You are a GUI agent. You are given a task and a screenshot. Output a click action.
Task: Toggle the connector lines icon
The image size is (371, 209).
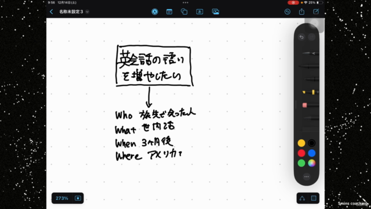(x=302, y=198)
